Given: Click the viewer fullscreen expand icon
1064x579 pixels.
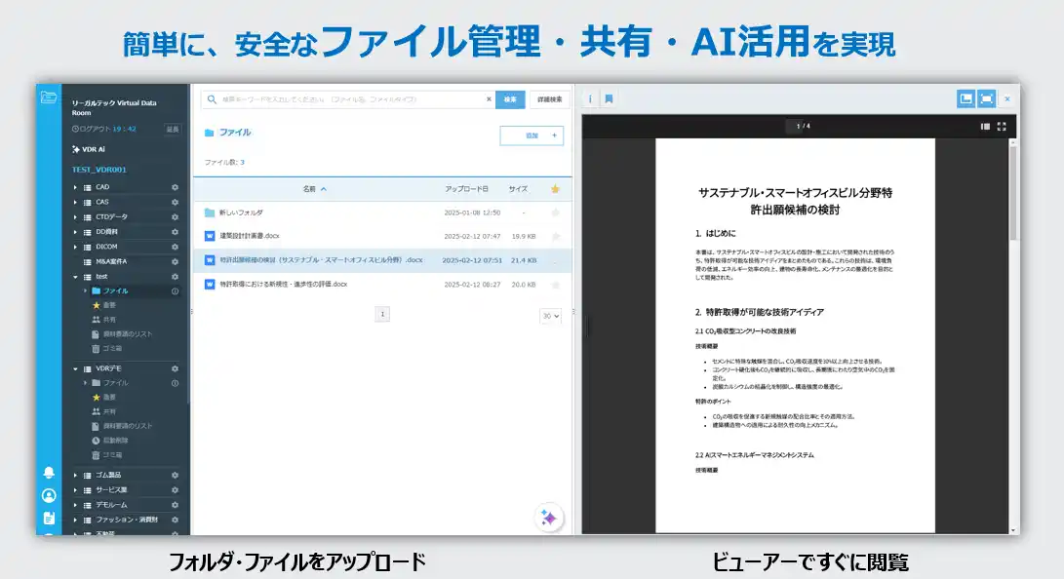Looking at the screenshot, I should 1002,126.
